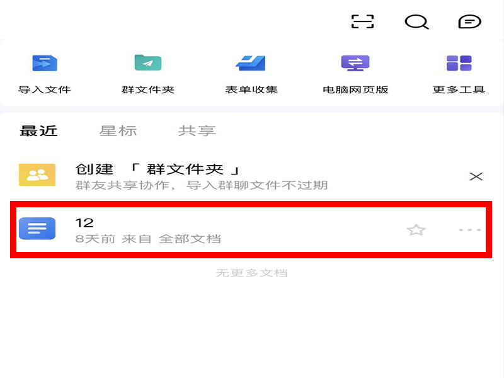Image resolution: width=504 pixels, height=378 pixels.
Task: Tap the blue document icon for 12
Action: coord(37,229)
